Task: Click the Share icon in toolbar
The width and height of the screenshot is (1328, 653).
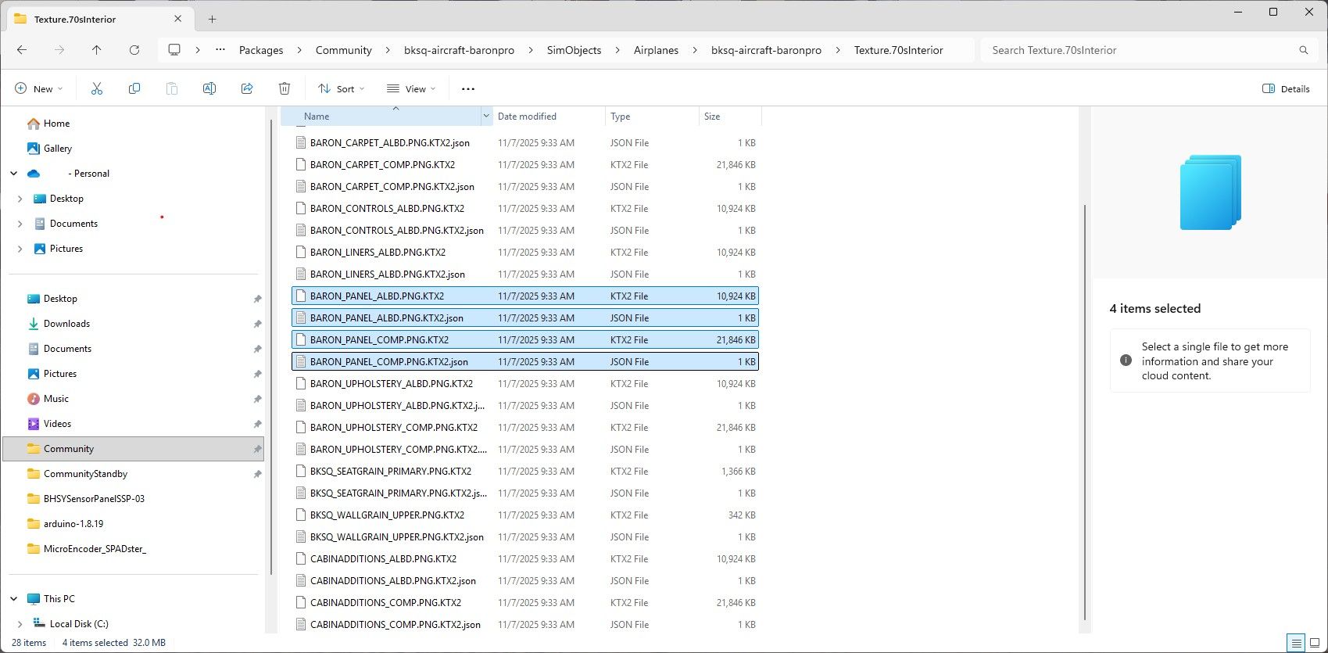Action: tap(247, 88)
